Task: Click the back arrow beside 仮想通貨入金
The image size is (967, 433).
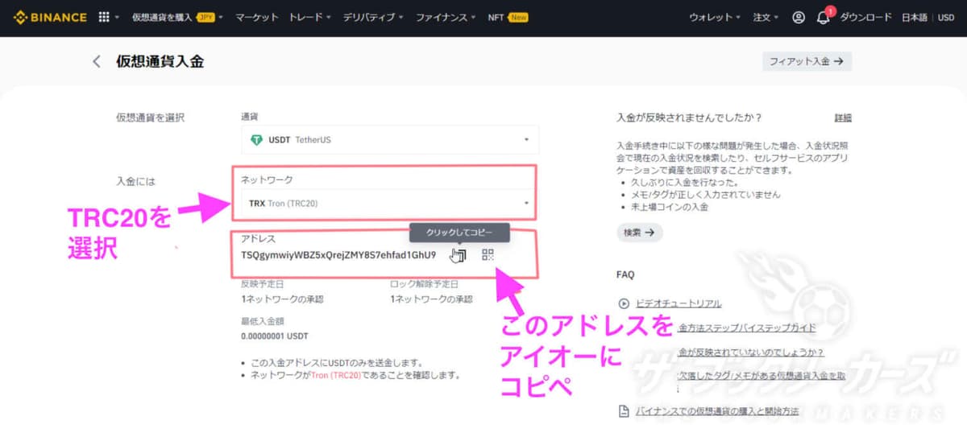Action: [x=97, y=61]
